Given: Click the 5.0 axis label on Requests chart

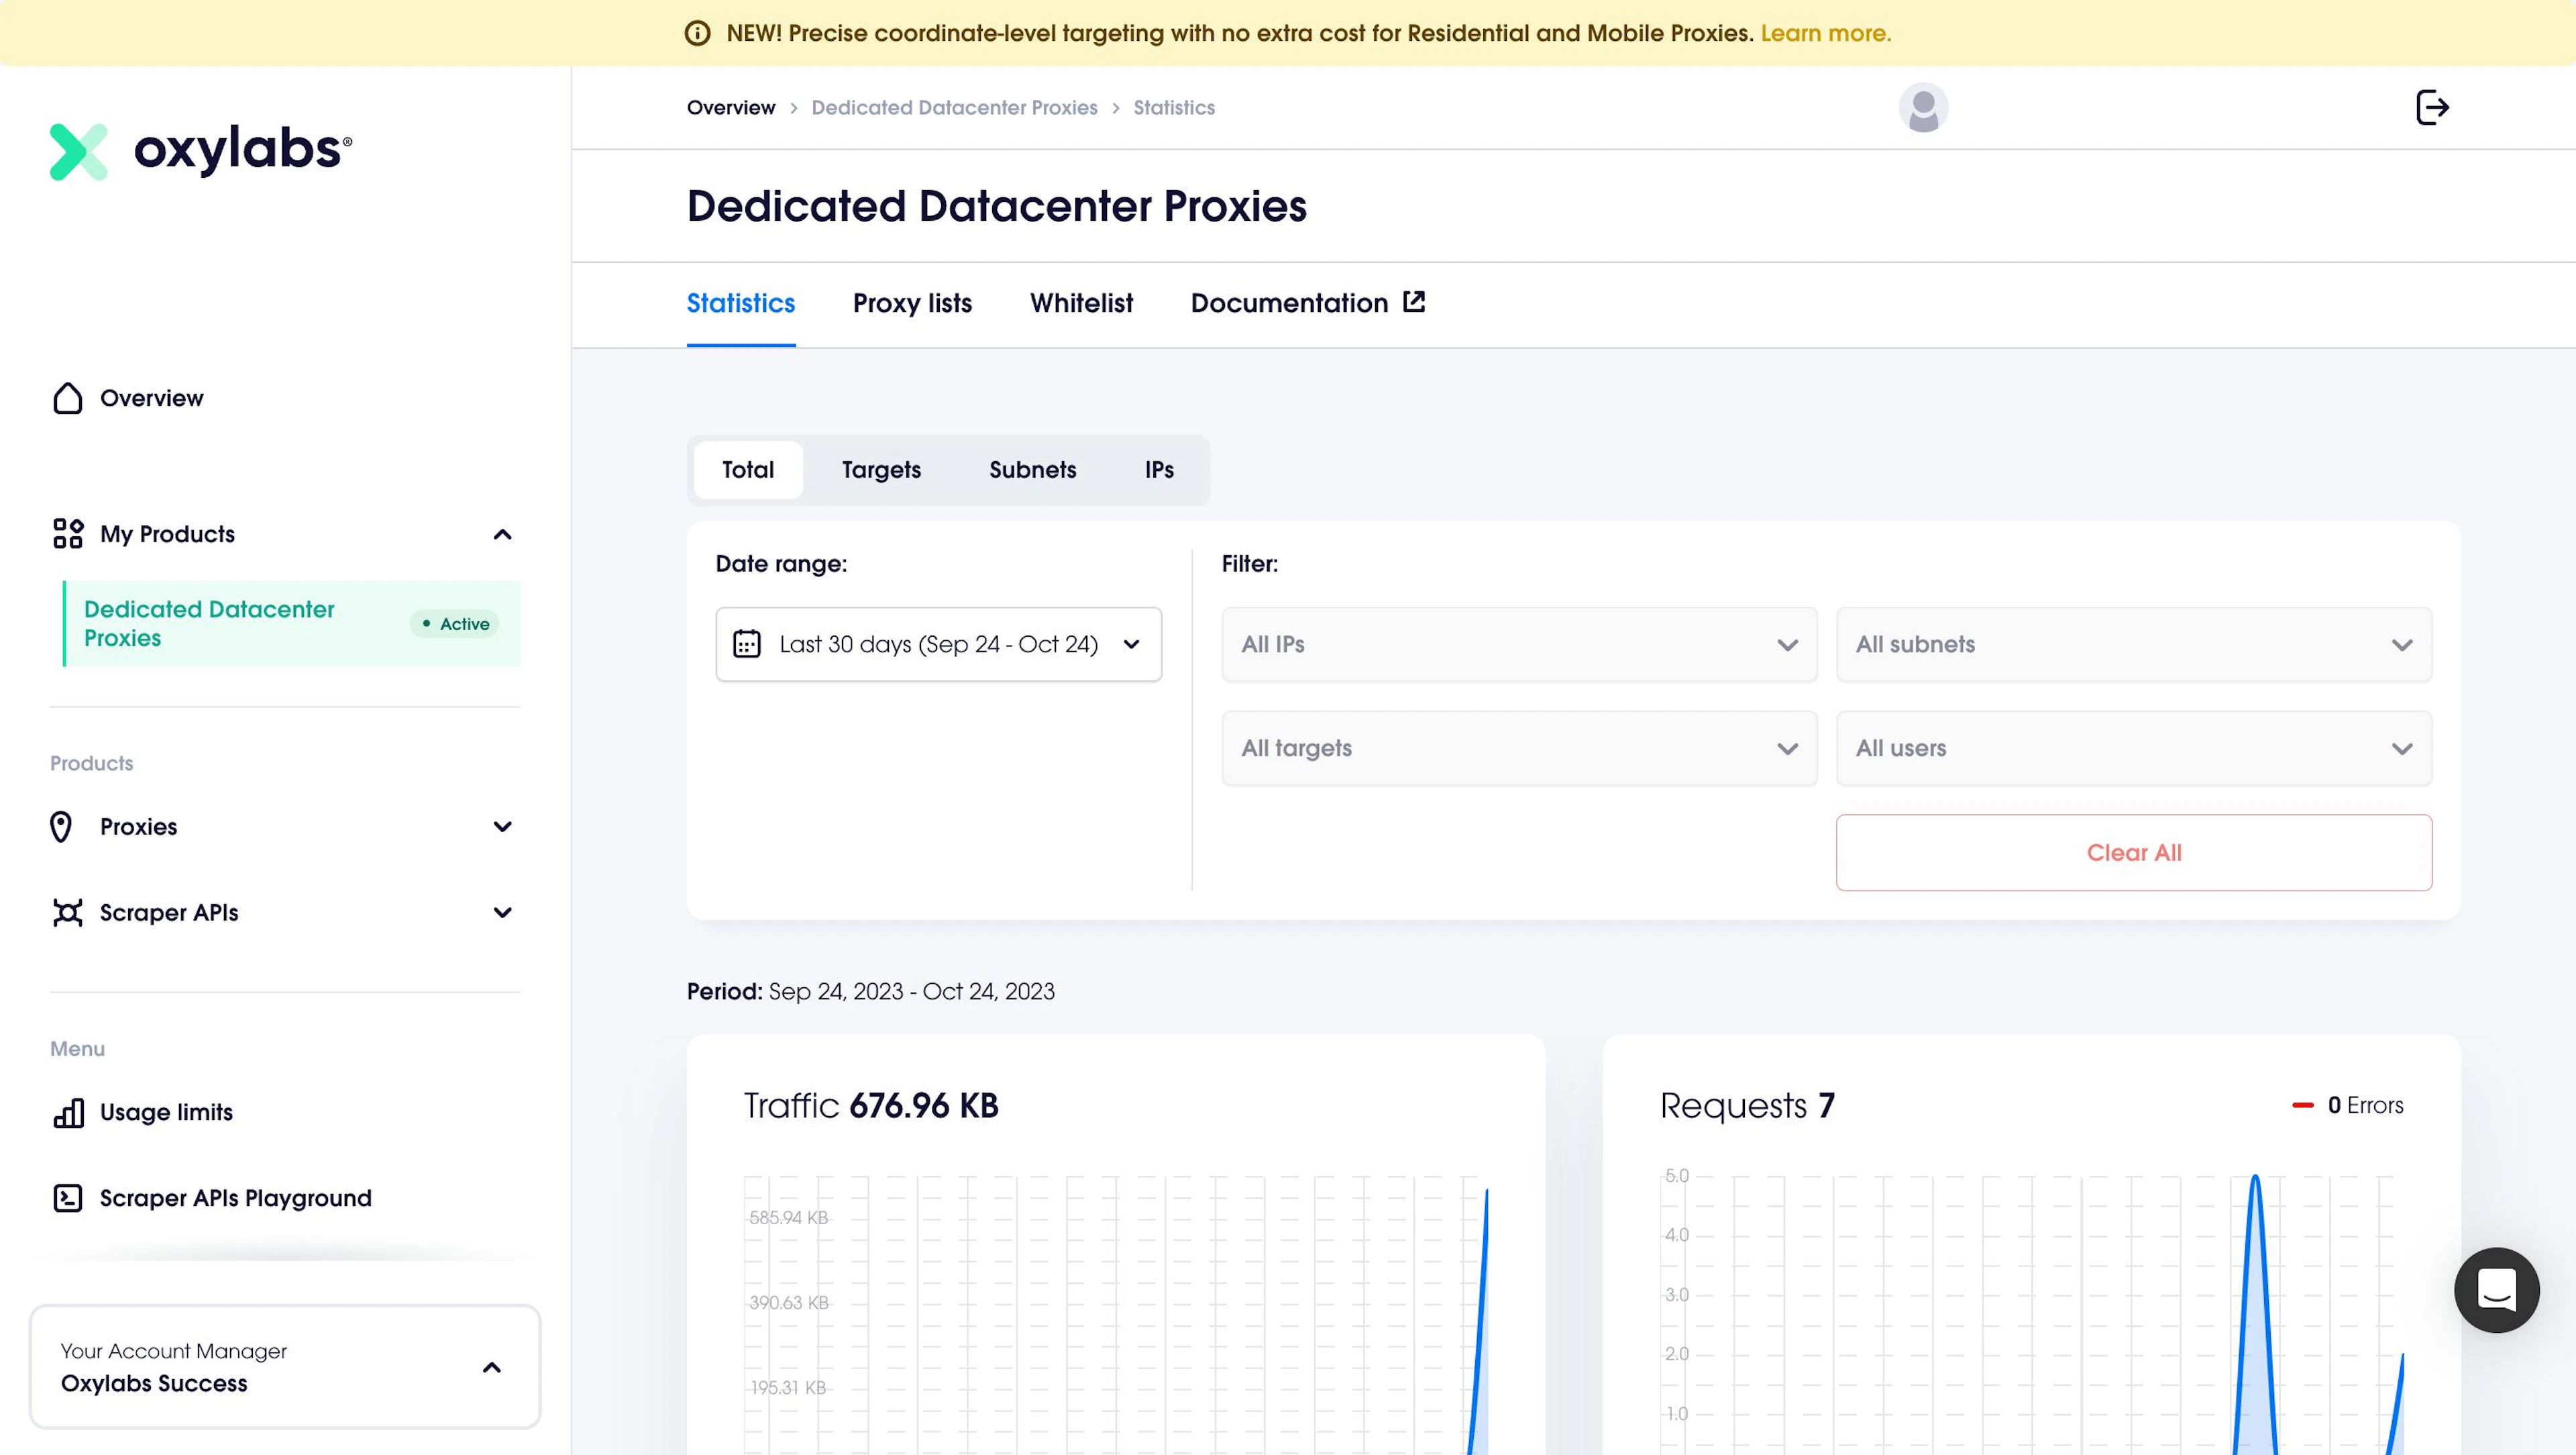Looking at the screenshot, I should click(1677, 1176).
